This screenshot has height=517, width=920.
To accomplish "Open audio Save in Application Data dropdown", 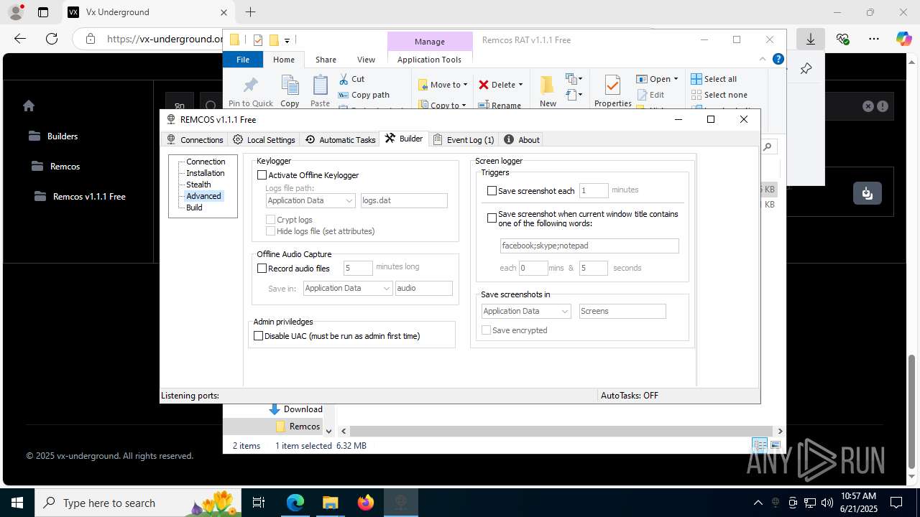I will point(348,288).
